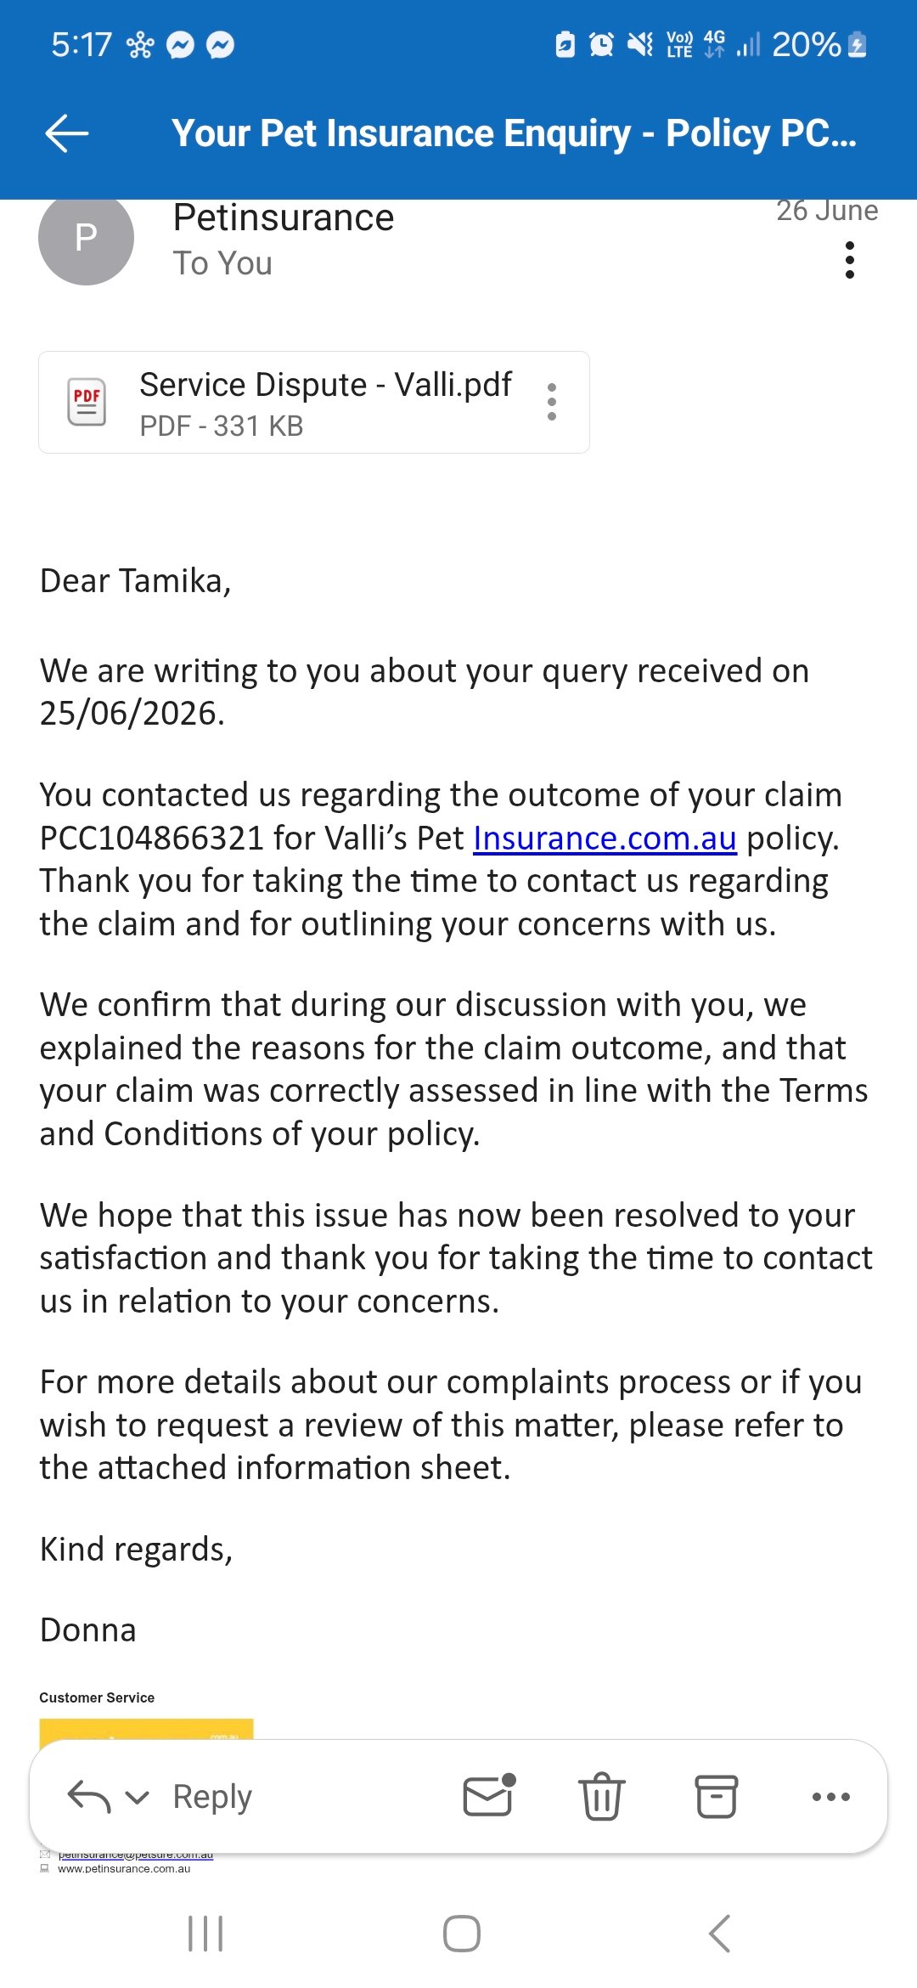Tap the Android back navigation button

click(x=719, y=1934)
